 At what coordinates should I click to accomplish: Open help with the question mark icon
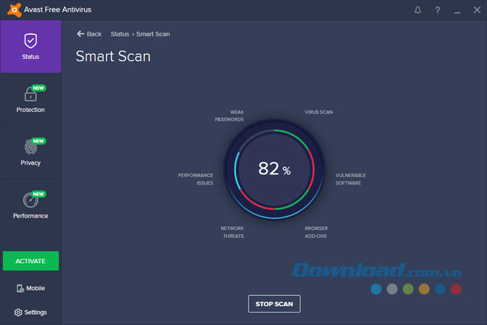click(438, 10)
